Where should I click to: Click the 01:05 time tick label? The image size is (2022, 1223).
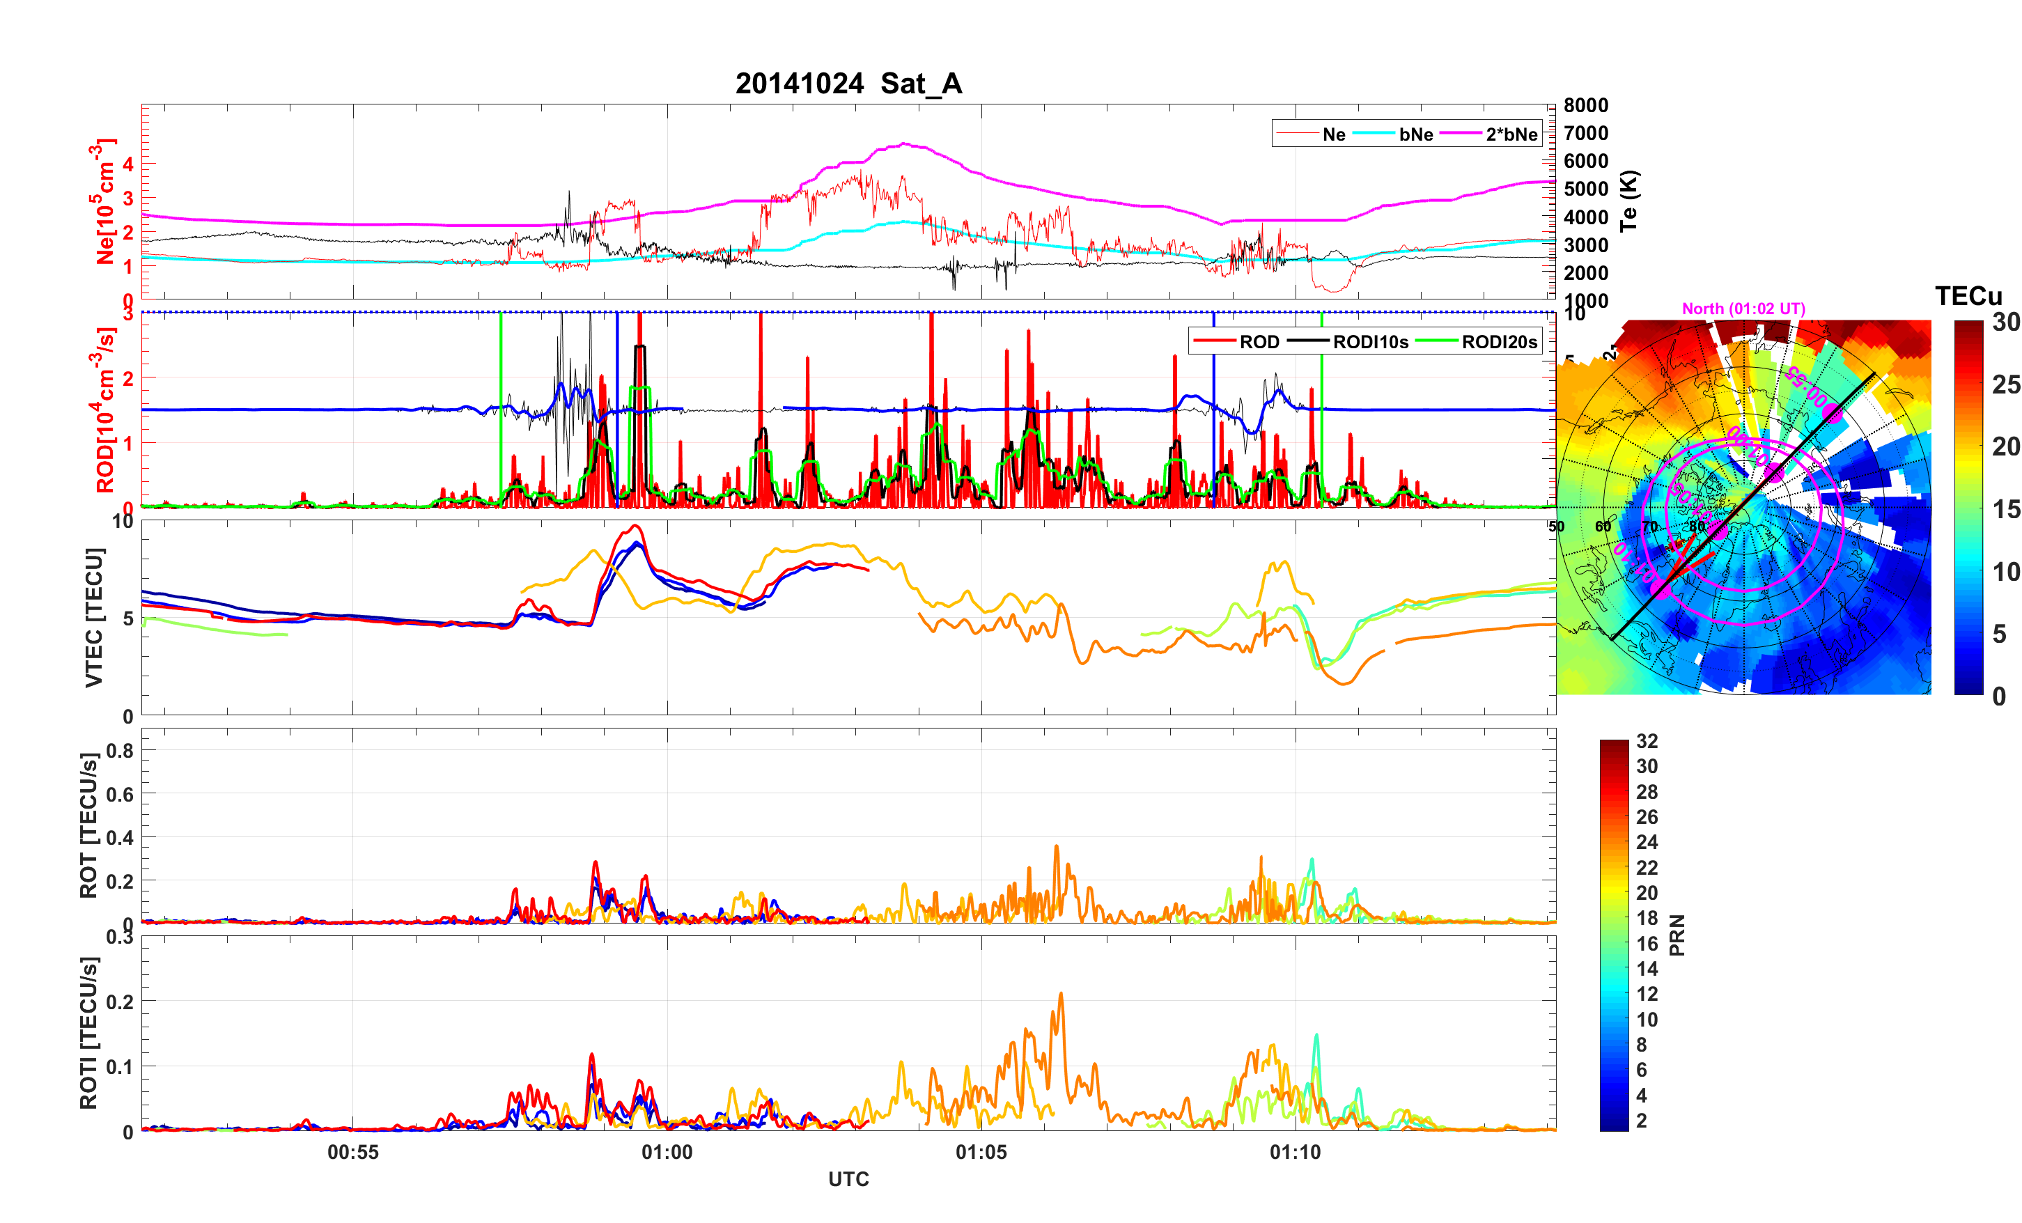981,1153
